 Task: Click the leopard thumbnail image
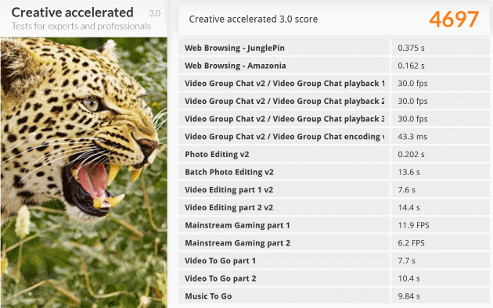tap(84, 172)
